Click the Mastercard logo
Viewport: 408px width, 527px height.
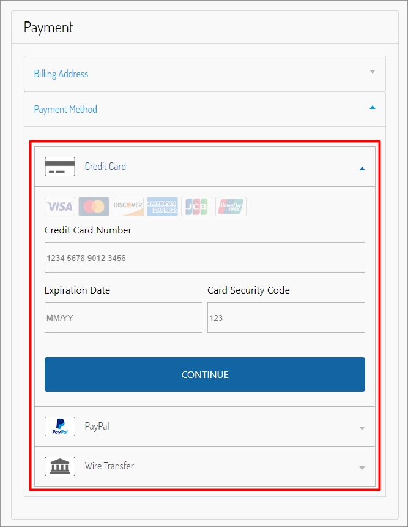94,207
